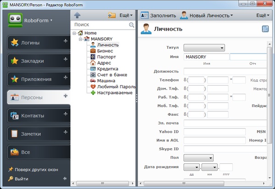
Task: Click the search magnifier icon
Action: pos(132,25)
